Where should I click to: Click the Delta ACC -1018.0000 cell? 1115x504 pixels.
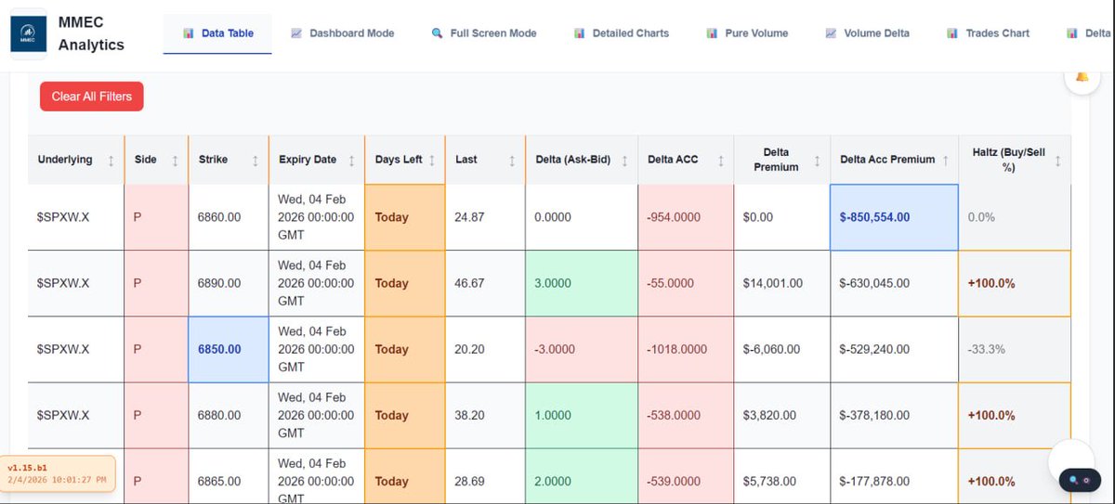pyautogui.click(x=686, y=349)
